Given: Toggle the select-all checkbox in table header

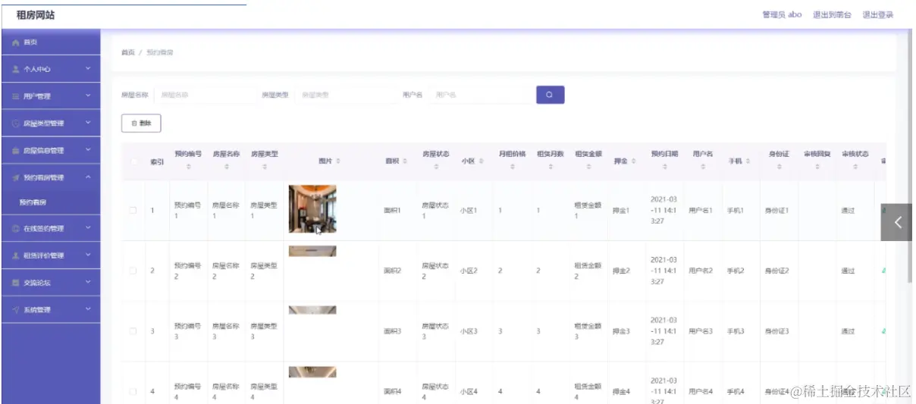Looking at the screenshot, I should pyautogui.click(x=133, y=161).
